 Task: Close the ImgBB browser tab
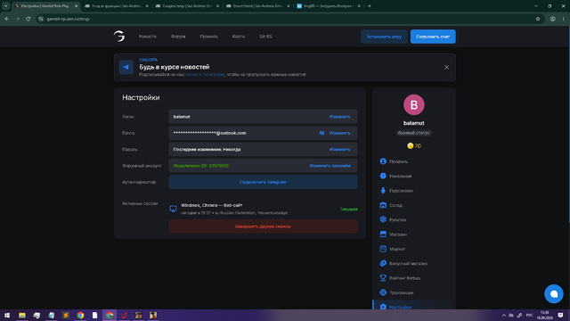pos(359,6)
